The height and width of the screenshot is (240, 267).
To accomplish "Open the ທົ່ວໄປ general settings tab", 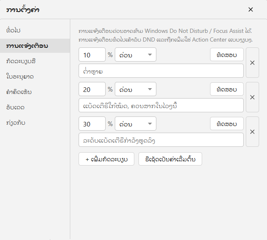I will pyautogui.click(x=35, y=30).
